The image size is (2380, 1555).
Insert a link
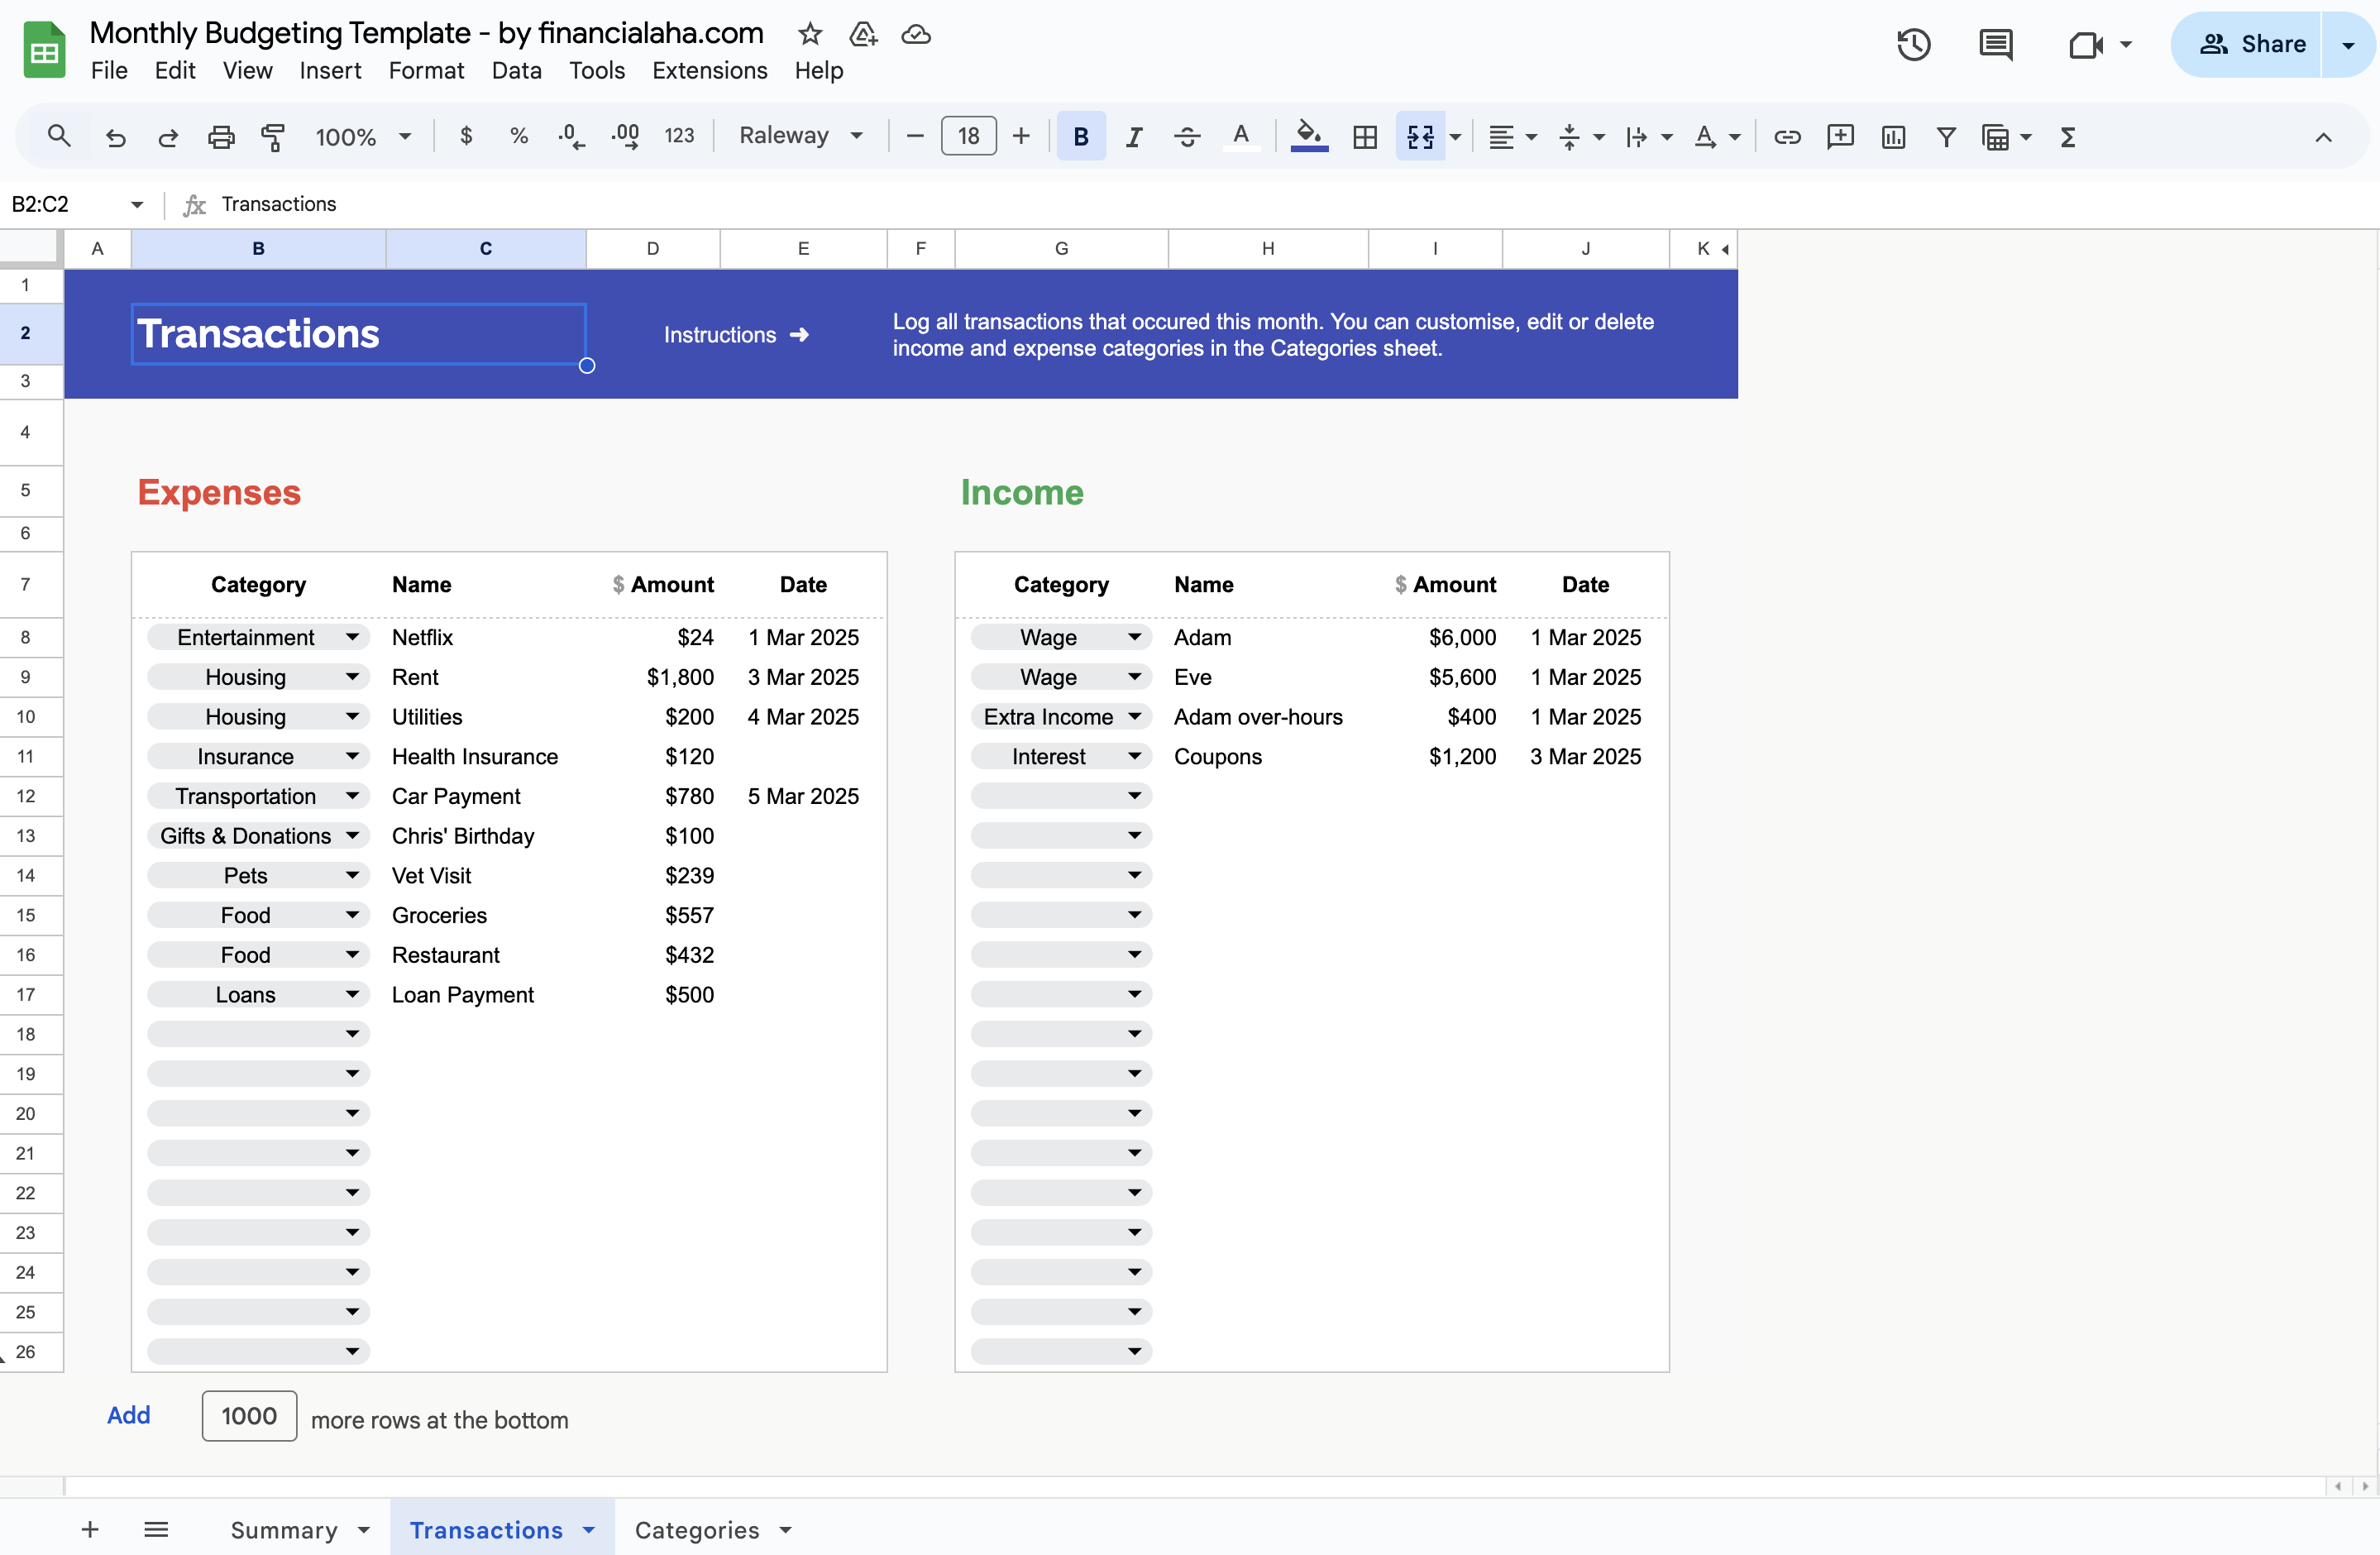click(1787, 136)
